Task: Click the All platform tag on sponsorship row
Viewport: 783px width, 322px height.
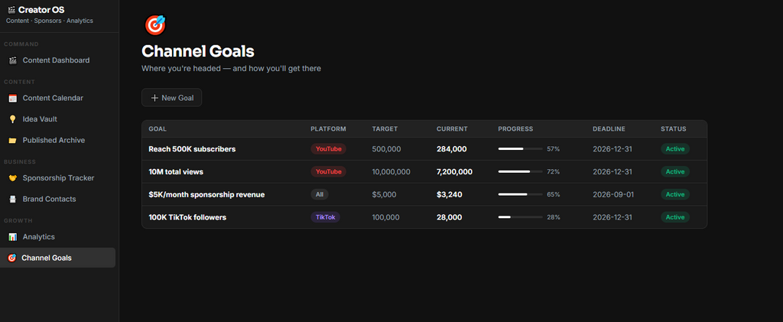Action: click(x=320, y=194)
